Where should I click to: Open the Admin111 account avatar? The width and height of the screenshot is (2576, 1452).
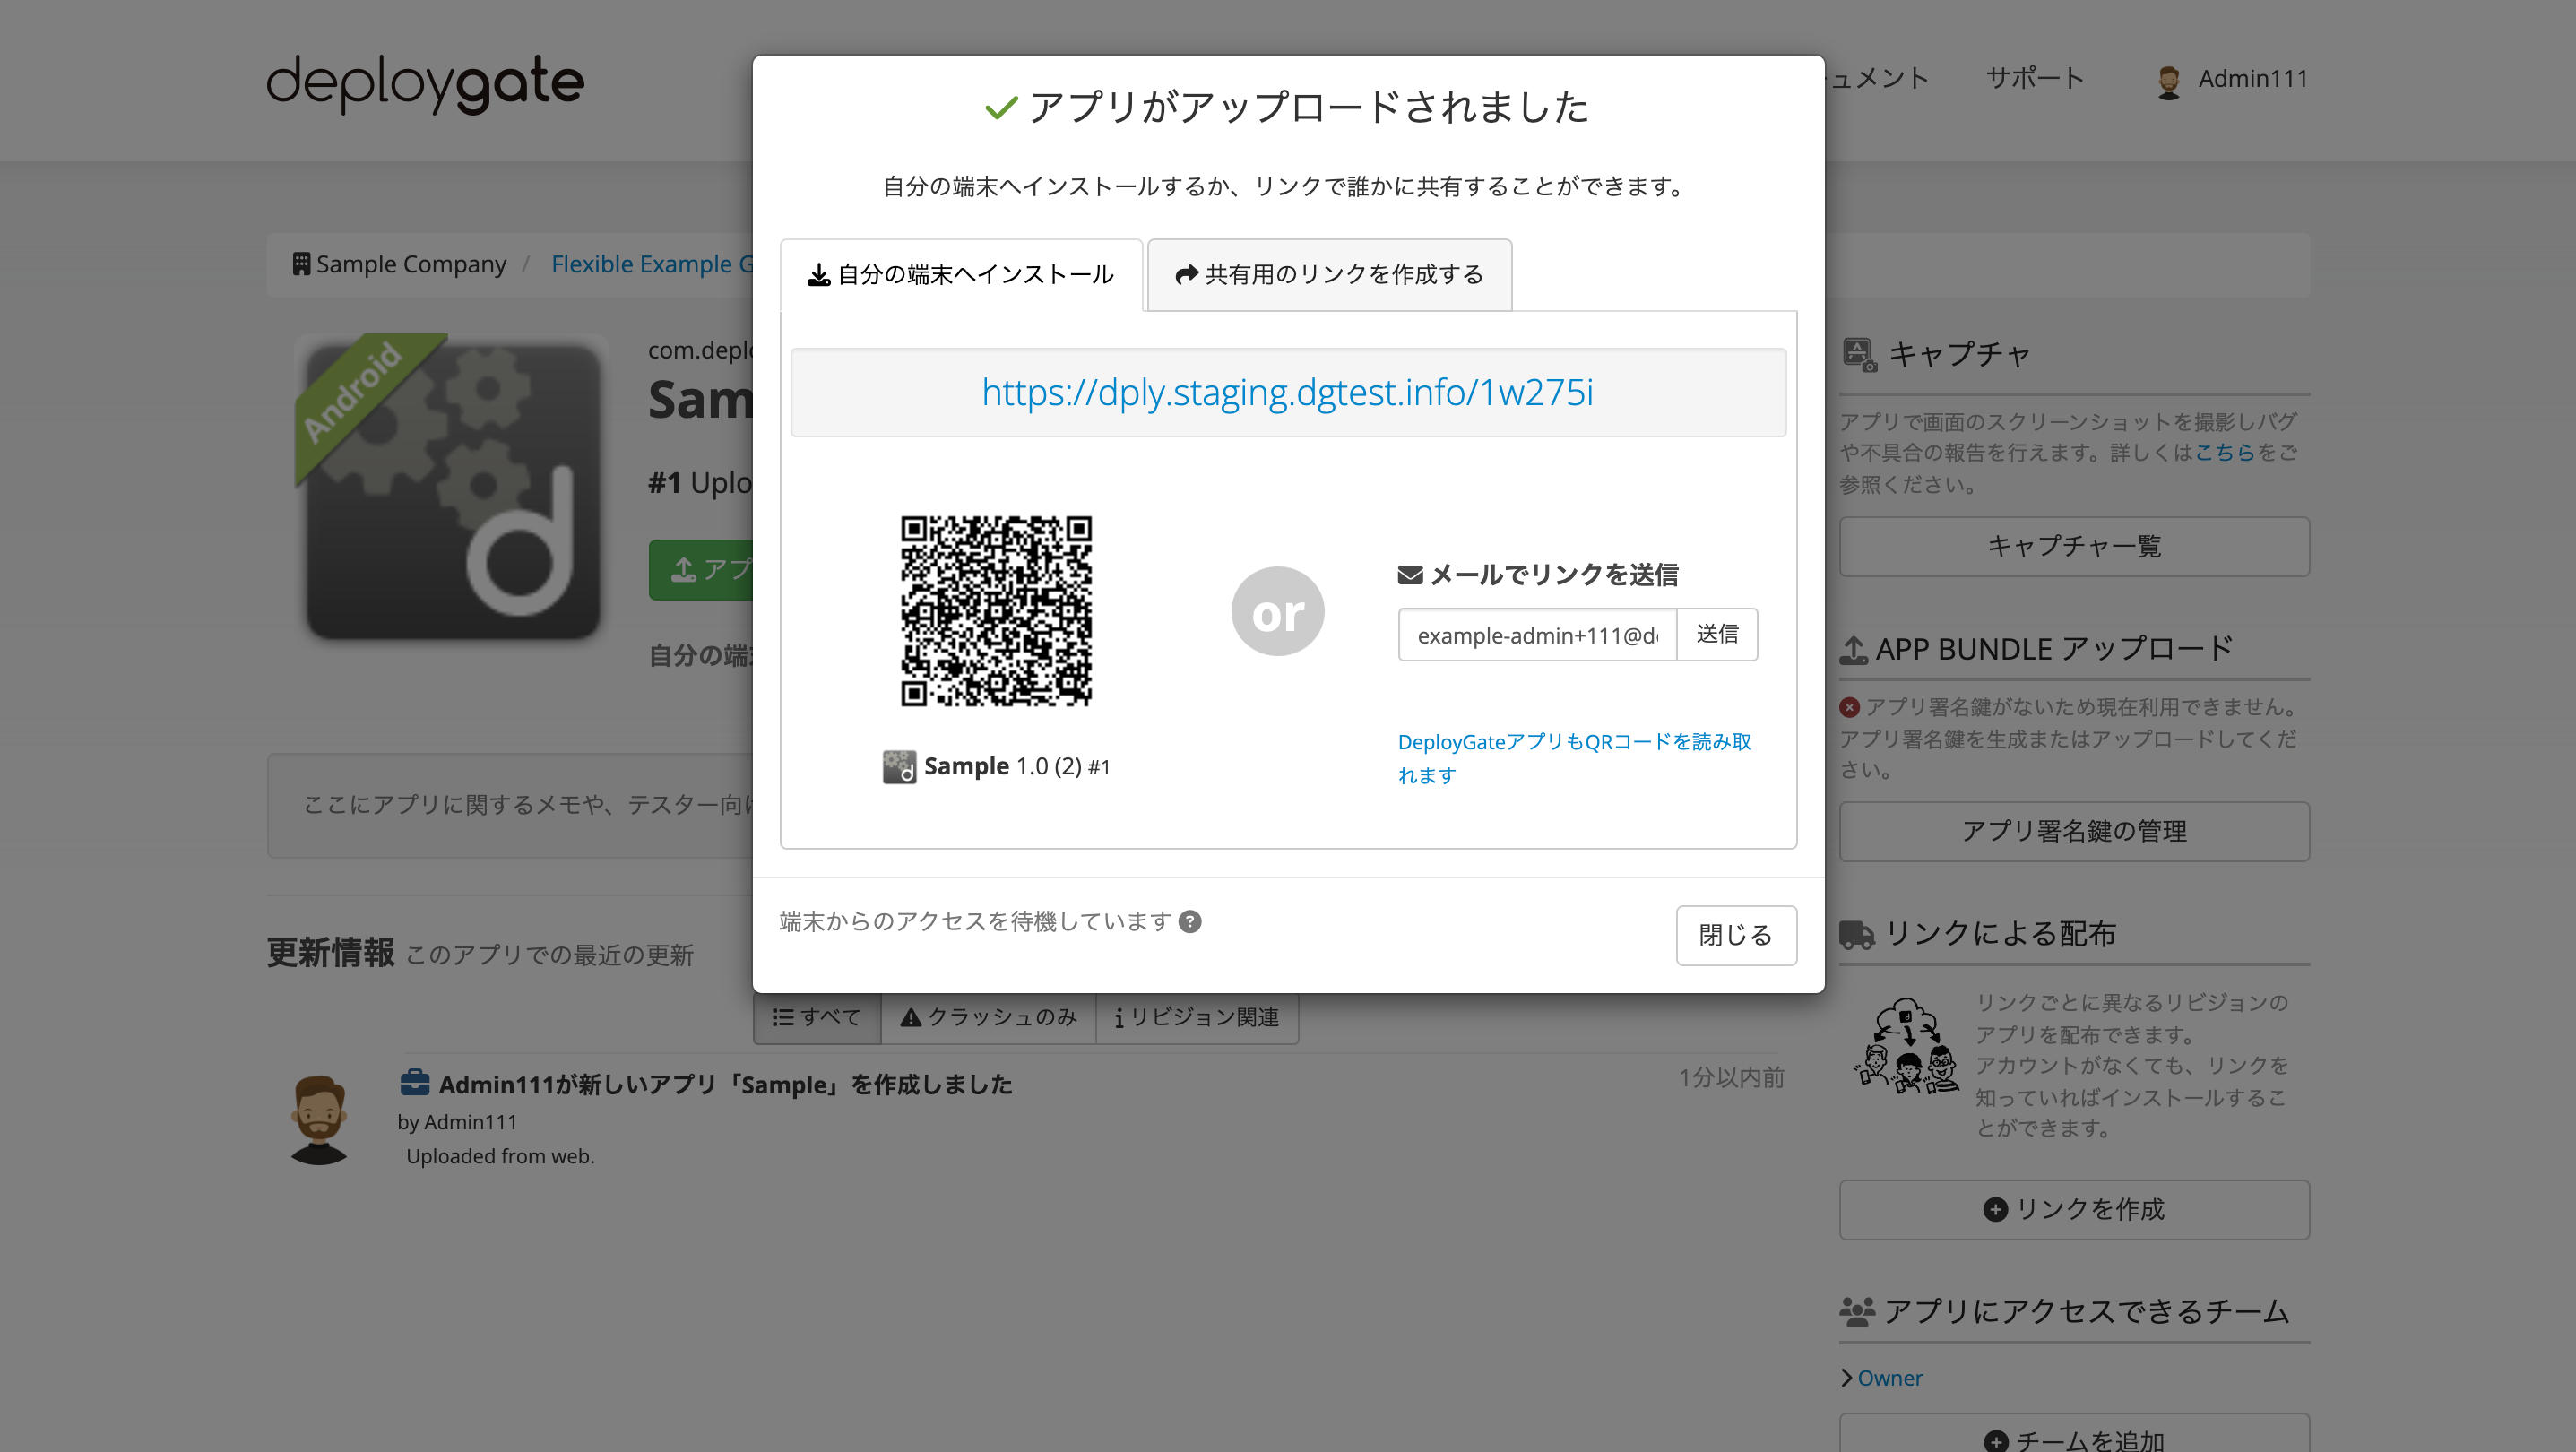point(2168,80)
